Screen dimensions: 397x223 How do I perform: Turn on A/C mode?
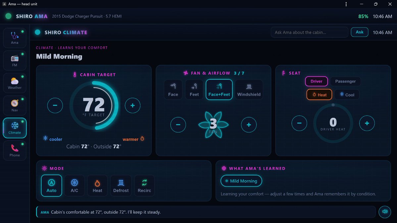[x=74, y=186]
